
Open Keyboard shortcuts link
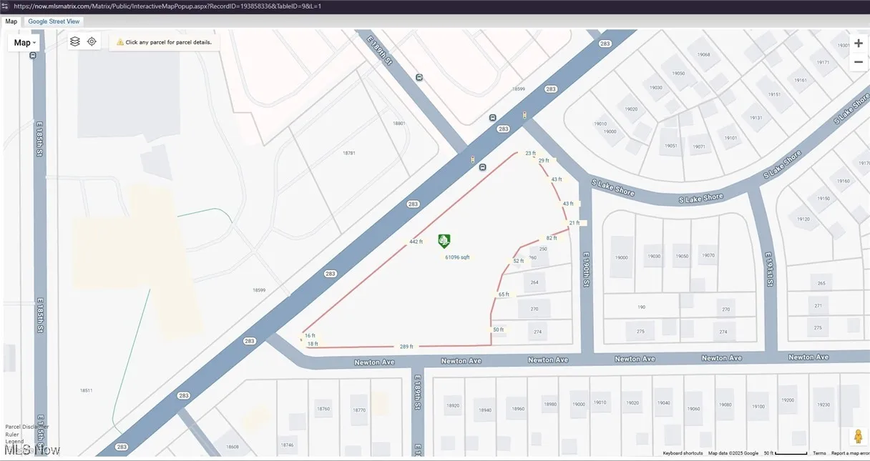pyautogui.click(x=683, y=453)
